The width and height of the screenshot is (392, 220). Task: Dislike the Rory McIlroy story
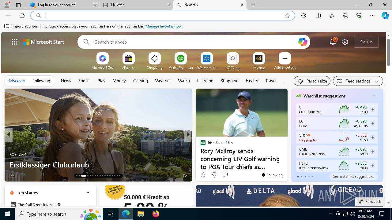click(x=214, y=175)
